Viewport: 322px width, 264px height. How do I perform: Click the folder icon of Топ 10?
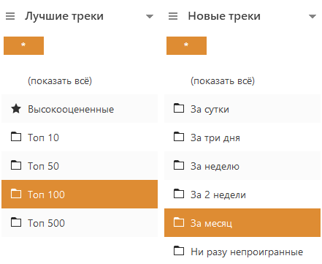click(16, 137)
